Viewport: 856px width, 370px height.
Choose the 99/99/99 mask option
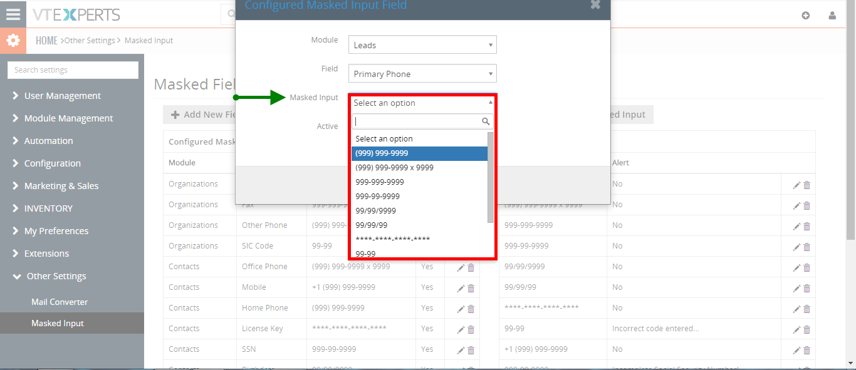pos(419,225)
